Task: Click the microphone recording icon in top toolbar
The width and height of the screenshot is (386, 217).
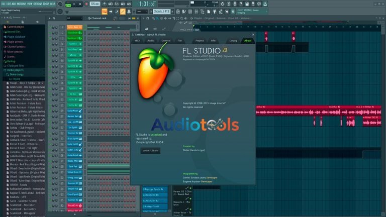Action: click(x=235, y=4)
